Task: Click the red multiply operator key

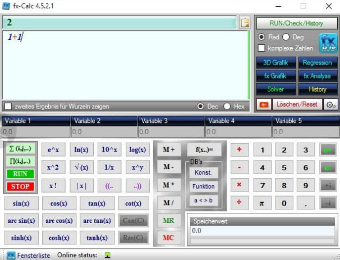Action: [240, 185]
